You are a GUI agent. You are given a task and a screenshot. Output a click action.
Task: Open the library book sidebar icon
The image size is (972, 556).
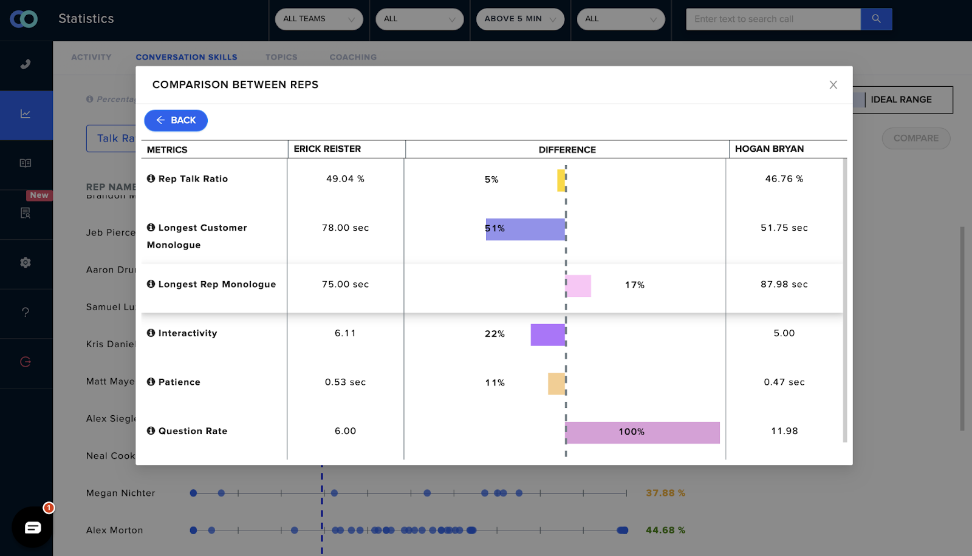26,163
